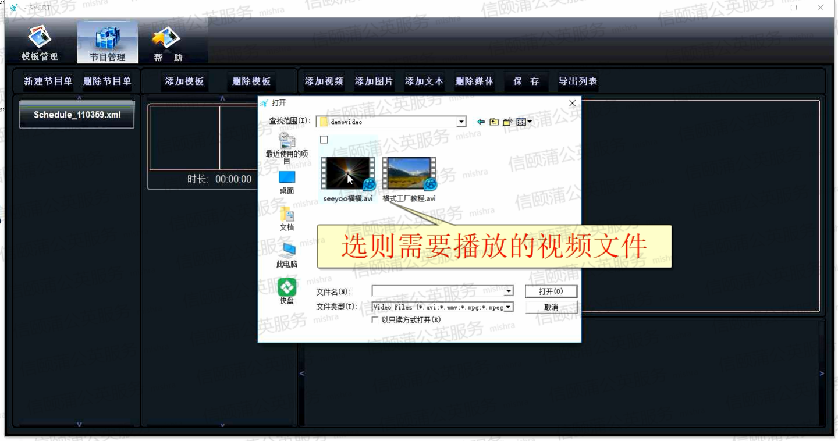Create a new folder icon in dialog

click(507, 122)
